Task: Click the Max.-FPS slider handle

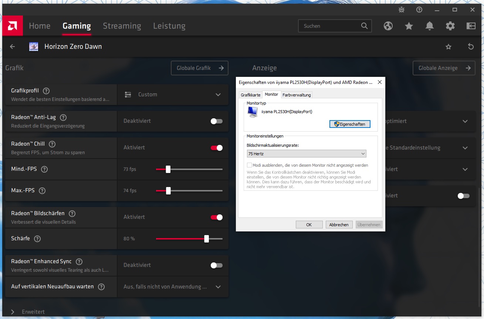Action: point(169,191)
